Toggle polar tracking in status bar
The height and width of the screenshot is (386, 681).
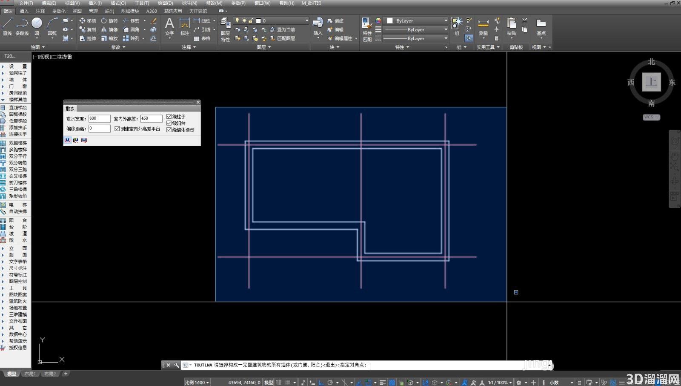[330, 383]
